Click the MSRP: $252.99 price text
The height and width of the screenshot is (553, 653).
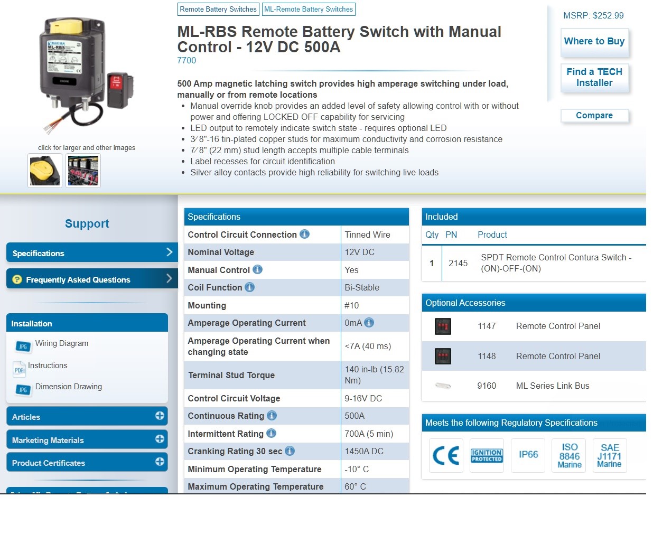(593, 15)
